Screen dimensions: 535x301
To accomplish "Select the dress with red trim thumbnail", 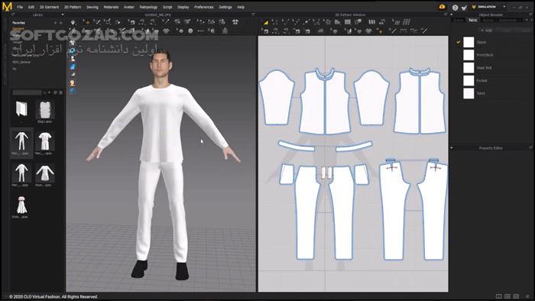I will (21, 206).
